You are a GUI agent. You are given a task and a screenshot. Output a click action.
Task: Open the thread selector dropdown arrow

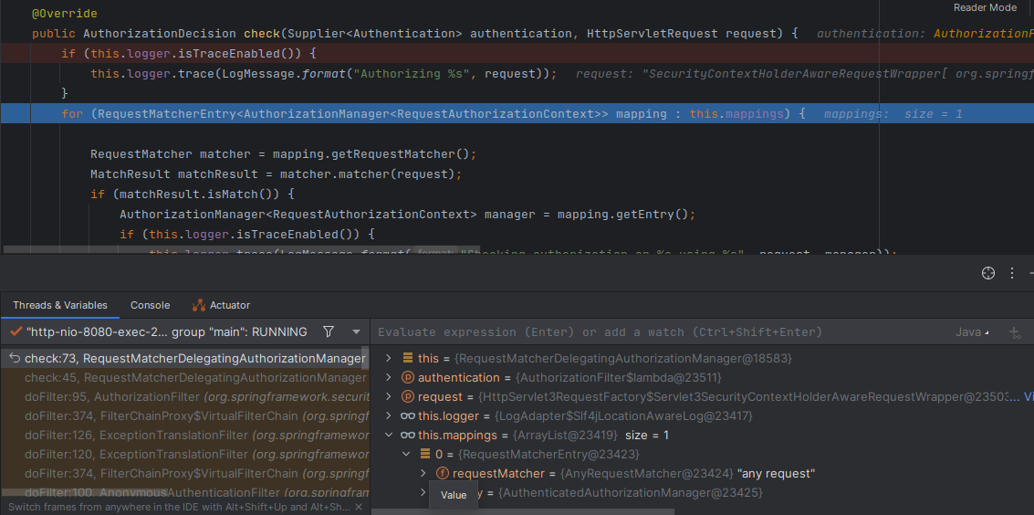pos(356,331)
